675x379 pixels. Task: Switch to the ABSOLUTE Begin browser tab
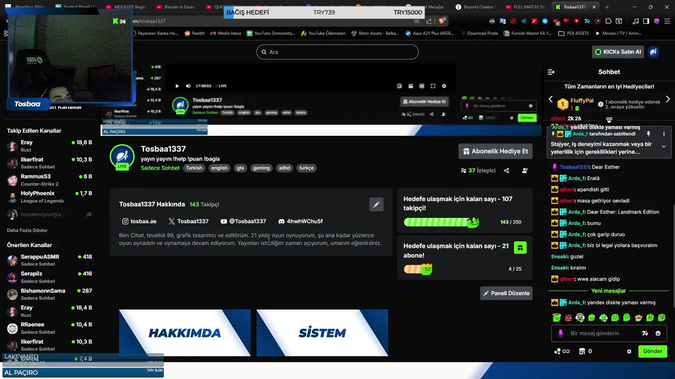126,7
